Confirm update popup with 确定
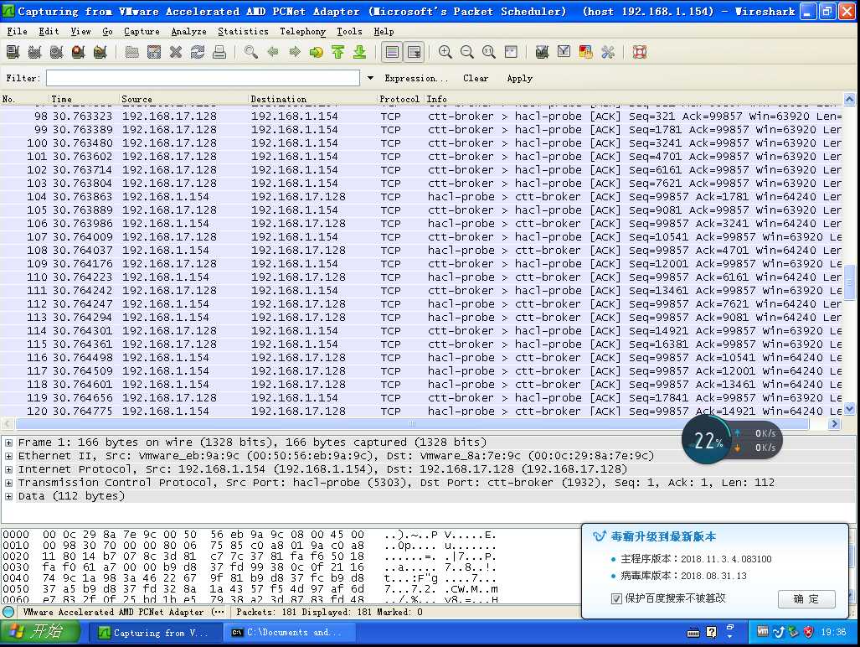This screenshot has width=860, height=647. (x=806, y=598)
